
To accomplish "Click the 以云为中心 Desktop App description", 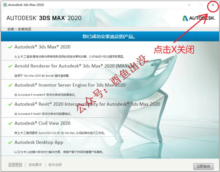I will pos(59,152).
